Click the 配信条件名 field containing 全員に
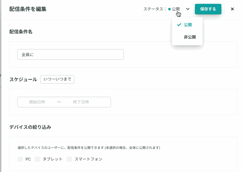Image resolution: width=243 pixels, height=172 pixels. tap(70, 54)
